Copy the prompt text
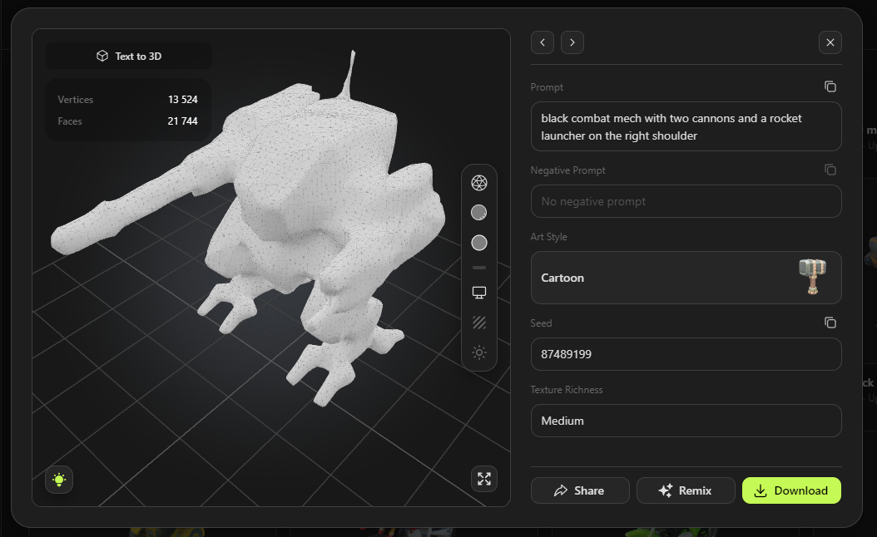The width and height of the screenshot is (877, 537). click(830, 86)
